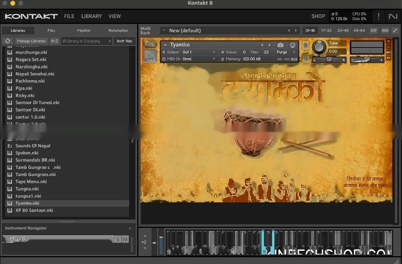The image size is (402, 264).
Task: Click the NI logo in the top-right corner
Action: 394,16
